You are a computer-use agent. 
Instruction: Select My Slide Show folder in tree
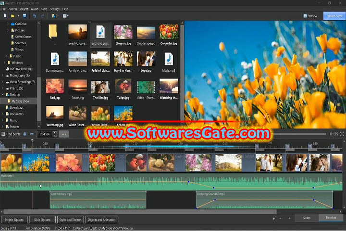18,101
